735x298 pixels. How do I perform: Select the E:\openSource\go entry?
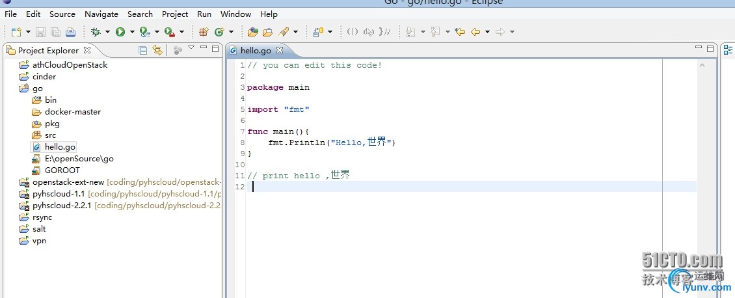79,159
